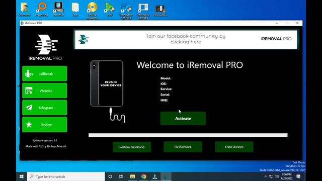Close the iRemoval PRO window

point(297,23)
